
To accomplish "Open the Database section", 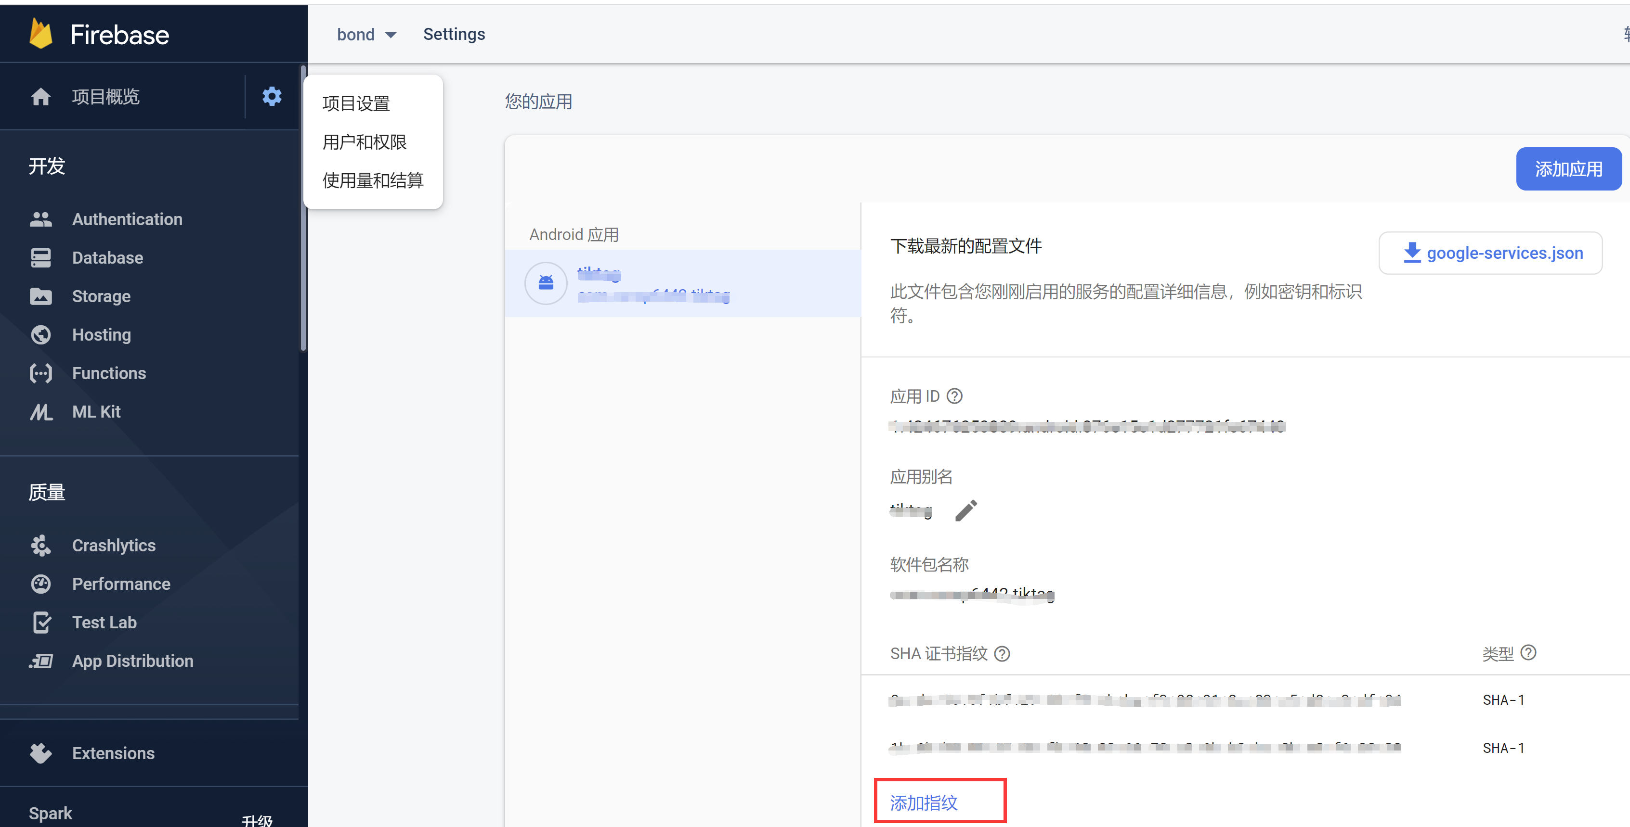I will pos(106,257).
